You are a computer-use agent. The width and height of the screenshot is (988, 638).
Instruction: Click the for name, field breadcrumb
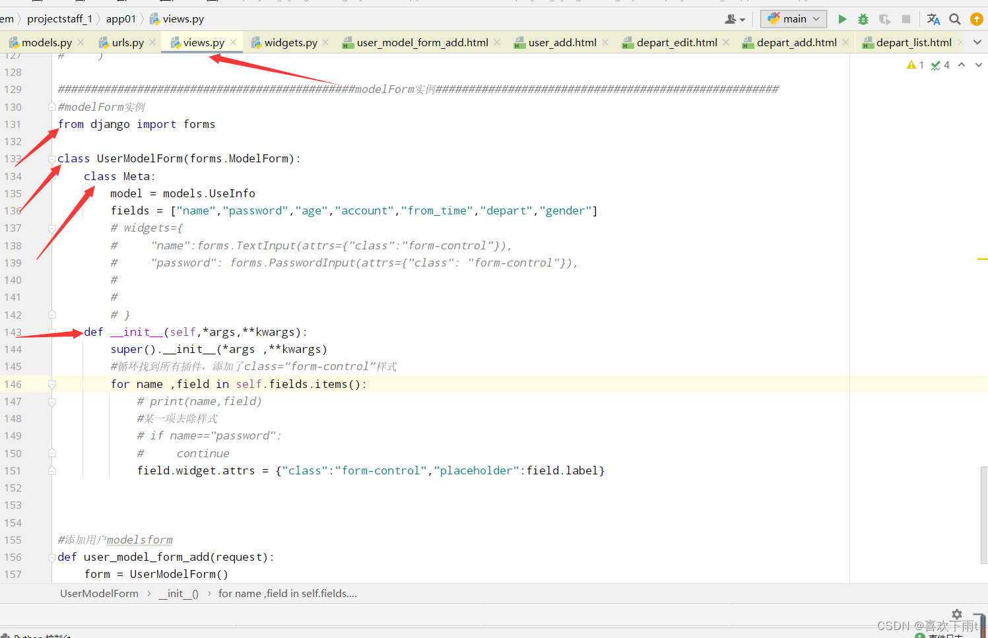(x=288, y=594)
